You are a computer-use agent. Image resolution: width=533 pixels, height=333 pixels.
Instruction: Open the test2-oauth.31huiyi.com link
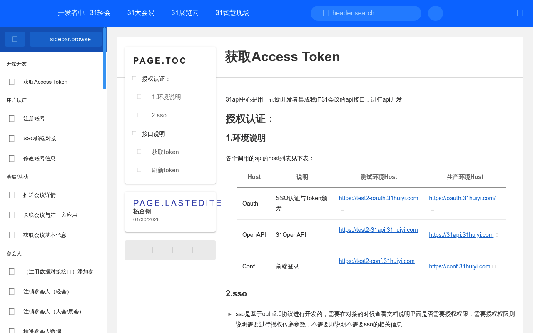tap(379, 198)
